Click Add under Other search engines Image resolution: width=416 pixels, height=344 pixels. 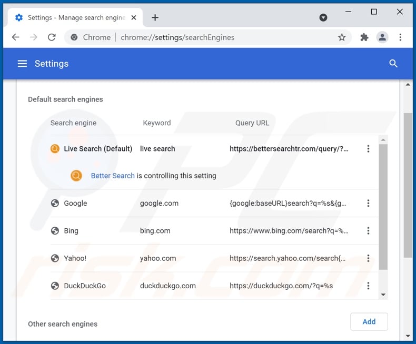point(369,322)
